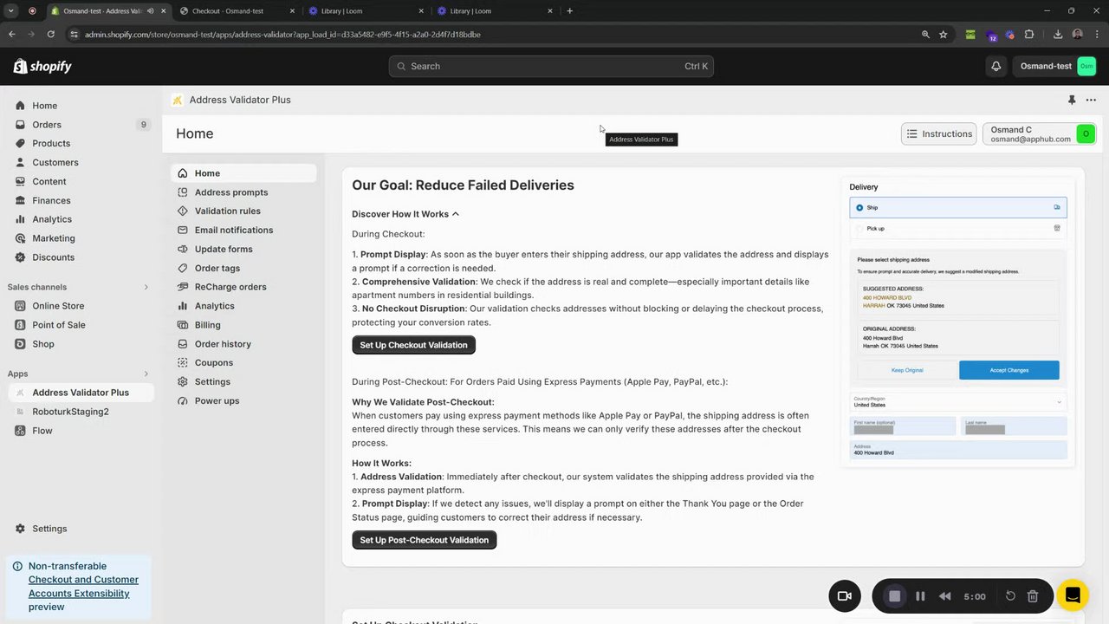Open Shopify notifications bell
Viewport: 1109px width, 624px height.
996,66
